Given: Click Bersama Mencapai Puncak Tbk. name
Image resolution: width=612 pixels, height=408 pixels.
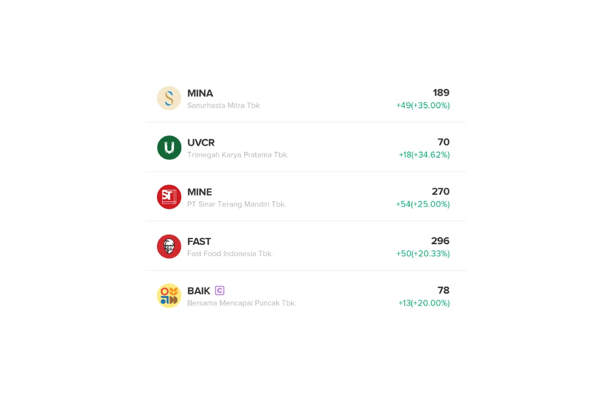Looking at the screenshot, I should pyautogui.click(x=241, y=303).
